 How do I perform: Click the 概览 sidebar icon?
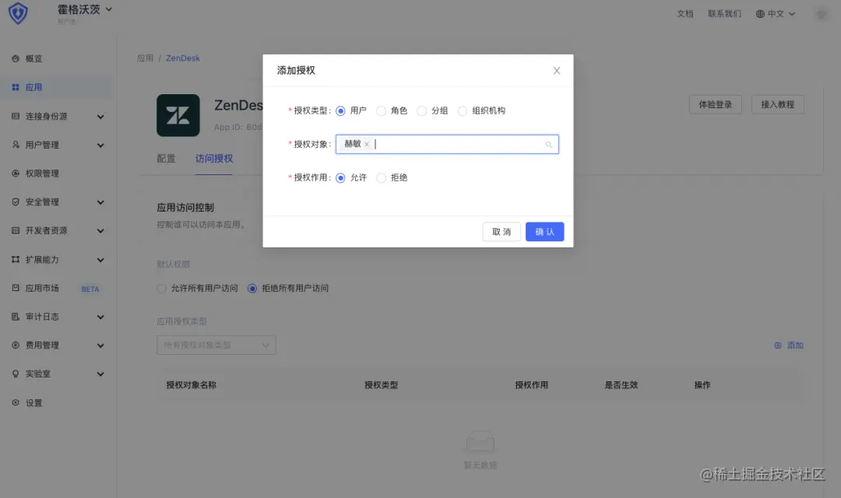coord(16,58)
